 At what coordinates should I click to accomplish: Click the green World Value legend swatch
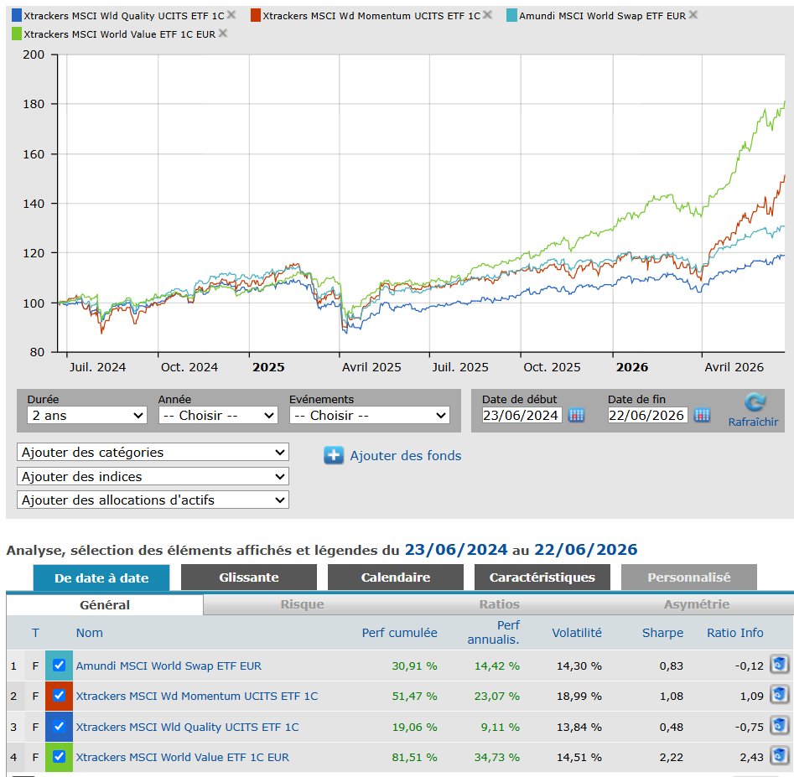[16, 34]
